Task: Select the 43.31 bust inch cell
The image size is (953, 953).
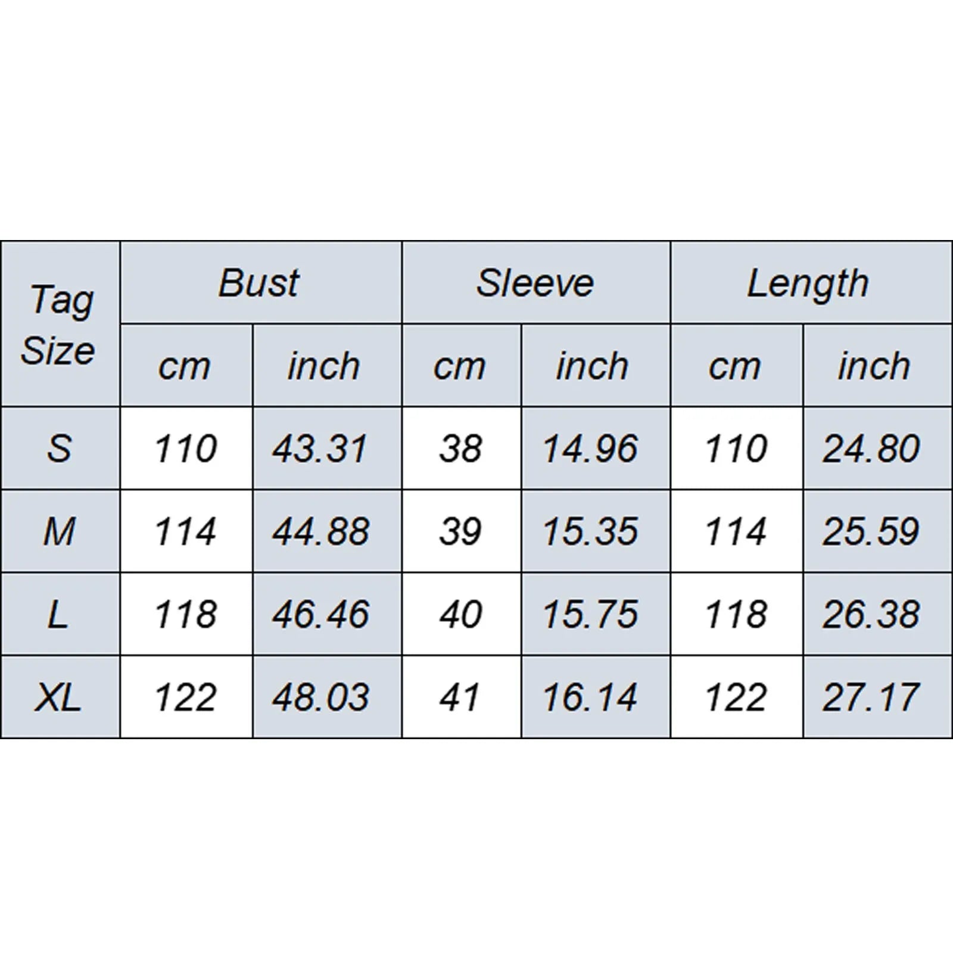Action: coord(327,449)
